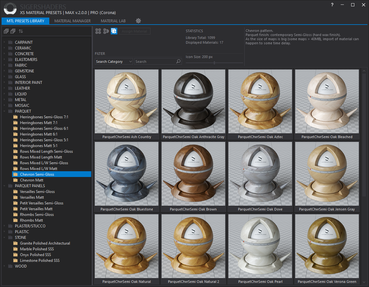
Task: Click the sort order arrows icon
Action: [x=21, y=31]
